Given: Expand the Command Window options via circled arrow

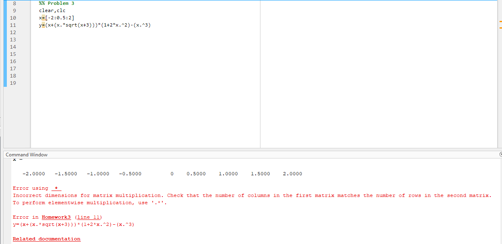Looking at the screenshot, I should point(500,154).
